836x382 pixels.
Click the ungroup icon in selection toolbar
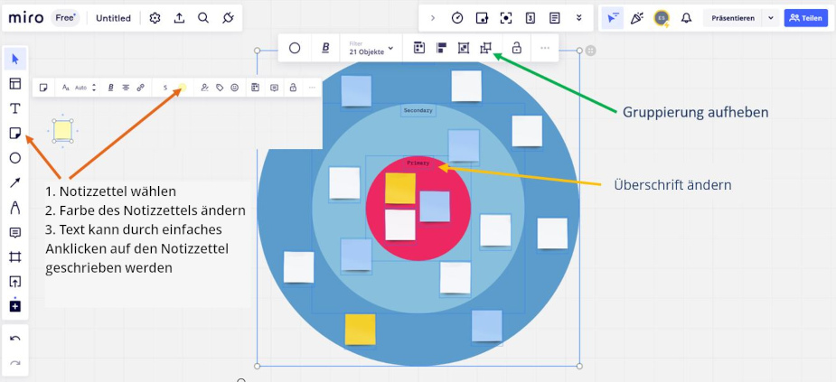(x=486, y=49)
